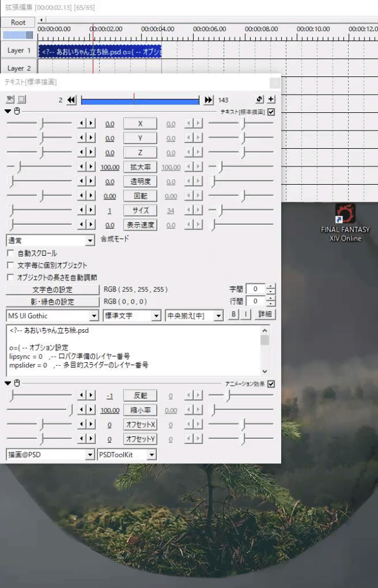Open the 通常 blend mode dropdown

coord(50,240)
